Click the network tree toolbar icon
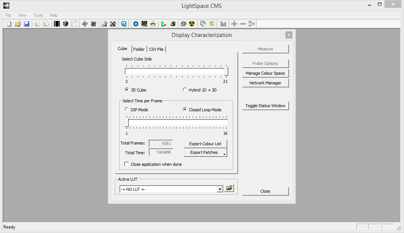 153,24
